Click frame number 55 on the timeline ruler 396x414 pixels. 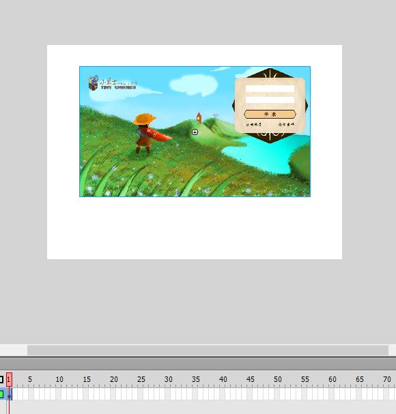pyautogui.click(x=305, y=379)
